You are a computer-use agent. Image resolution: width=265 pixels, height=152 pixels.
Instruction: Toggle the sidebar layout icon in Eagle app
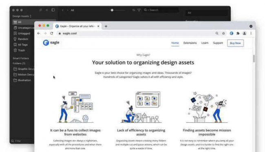53,10
